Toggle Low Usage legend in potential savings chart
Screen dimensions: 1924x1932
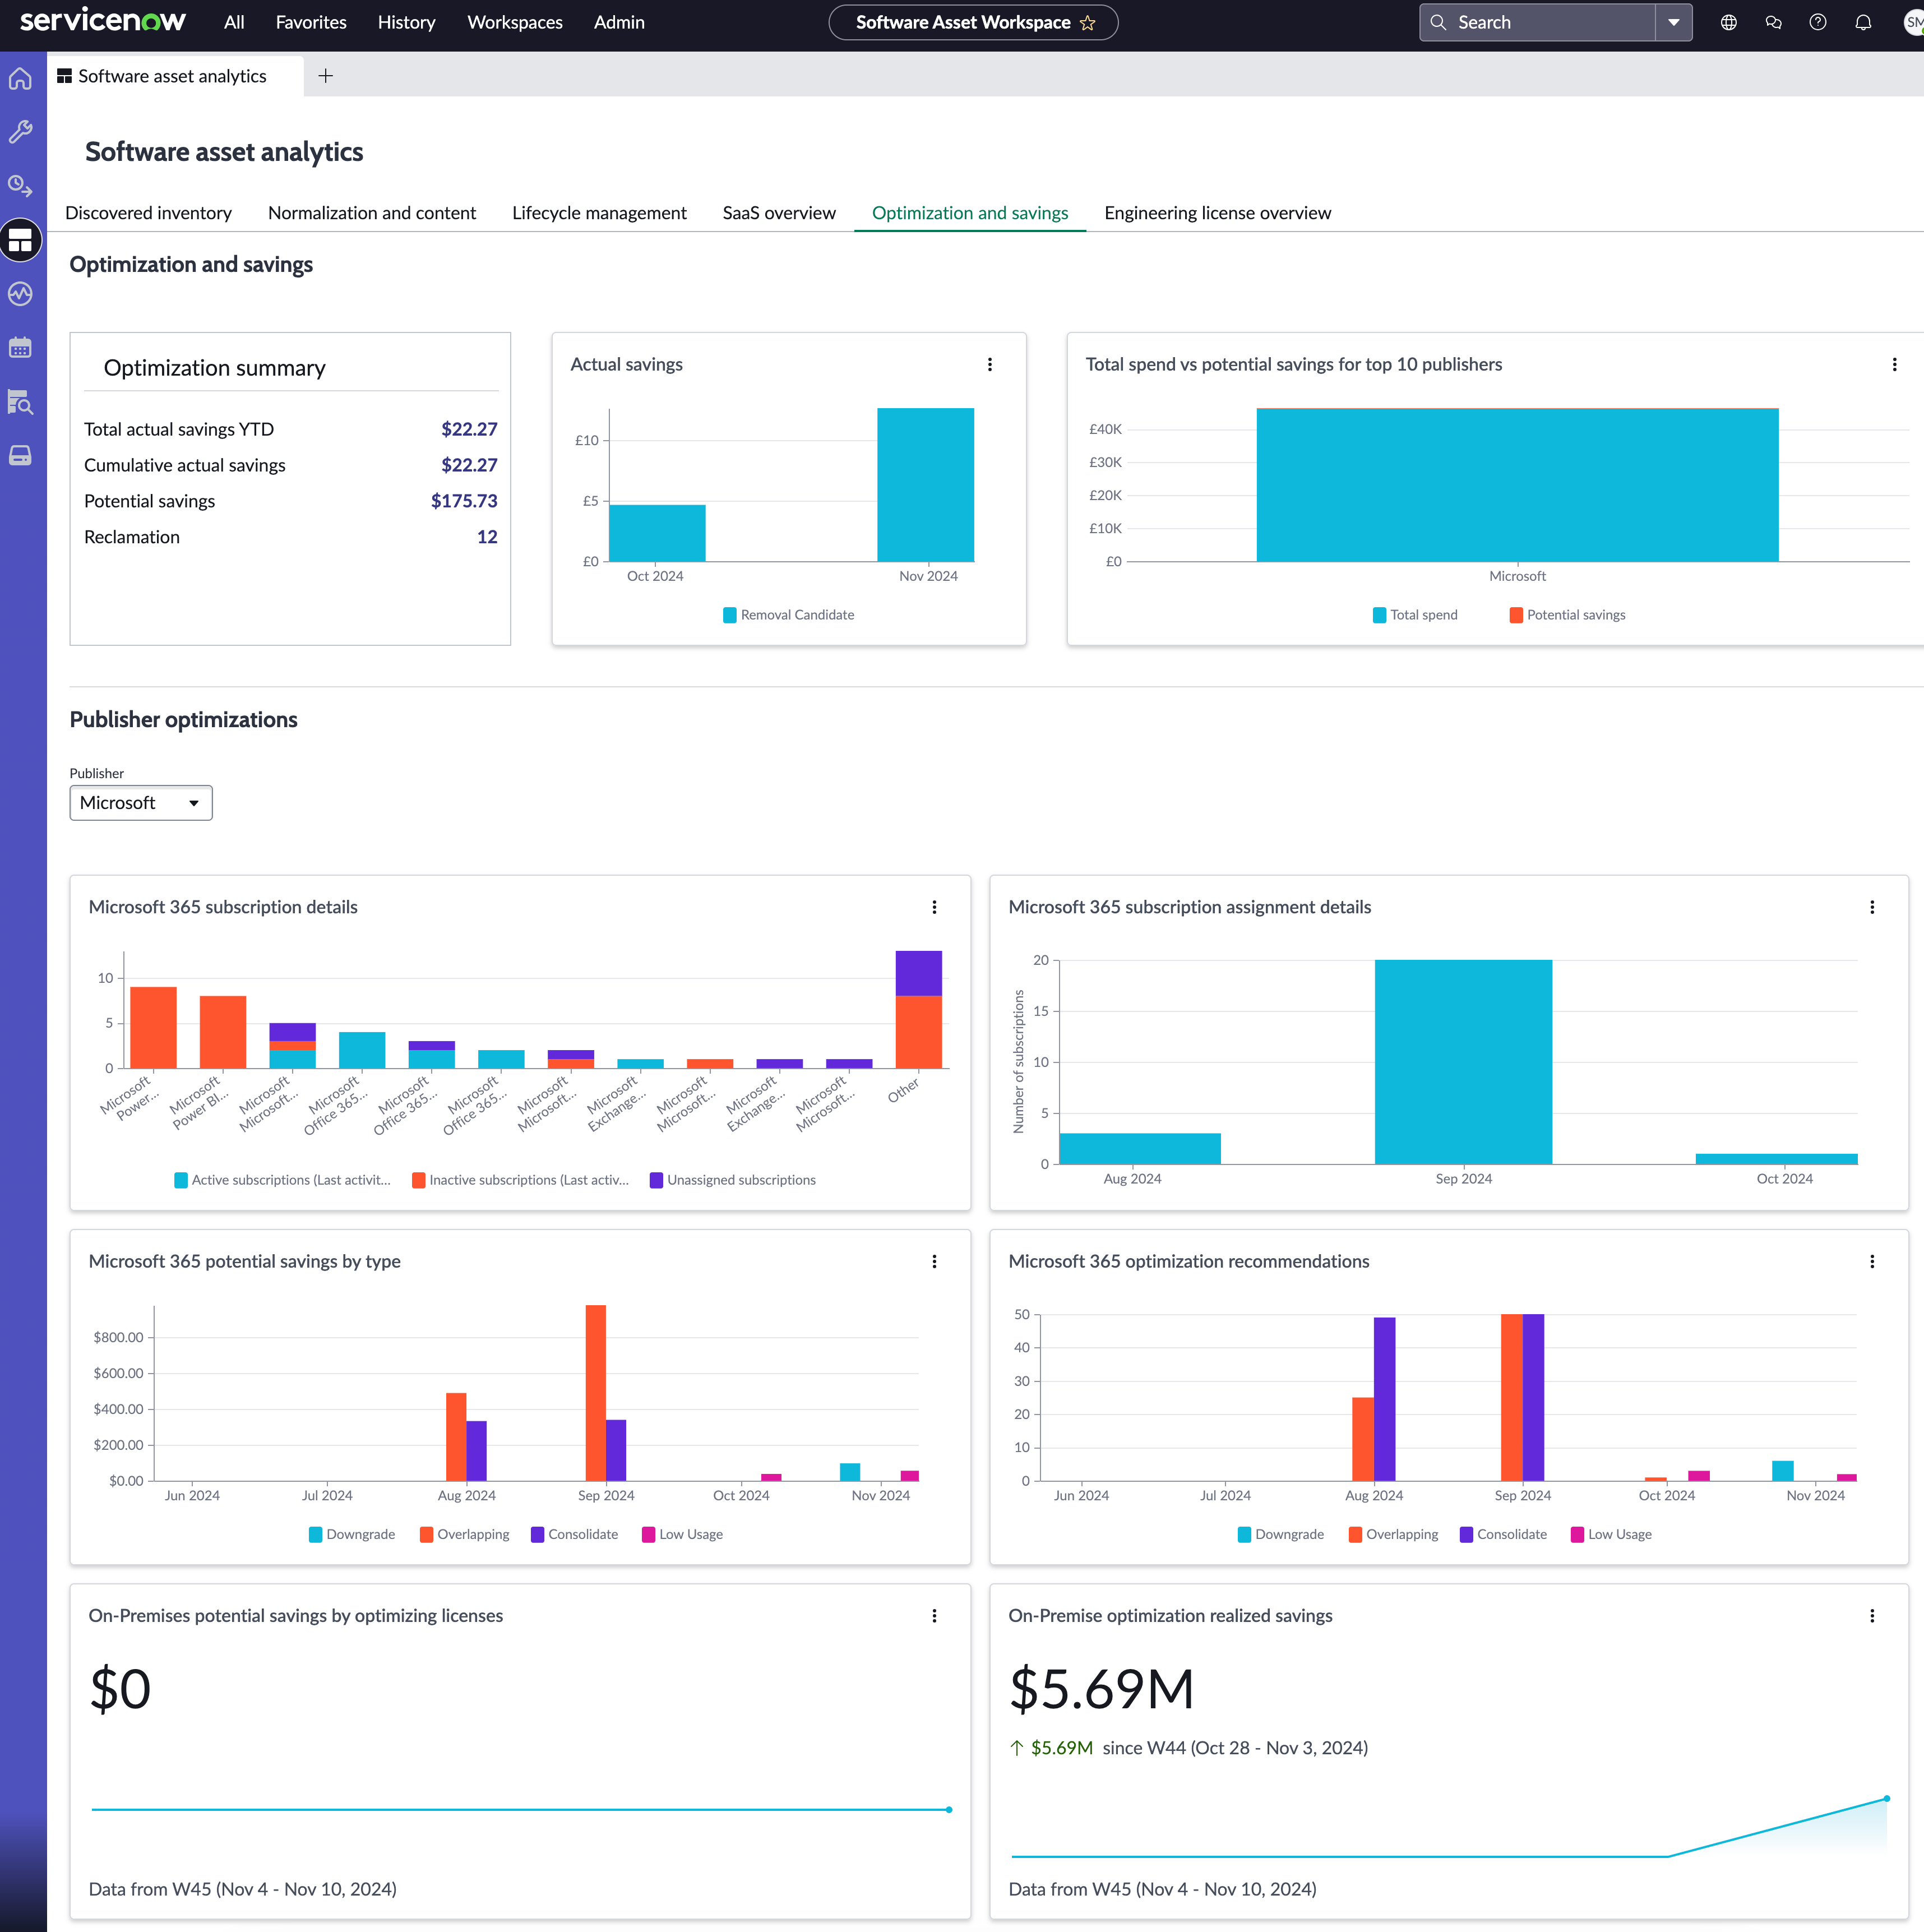pos(682,1534)
